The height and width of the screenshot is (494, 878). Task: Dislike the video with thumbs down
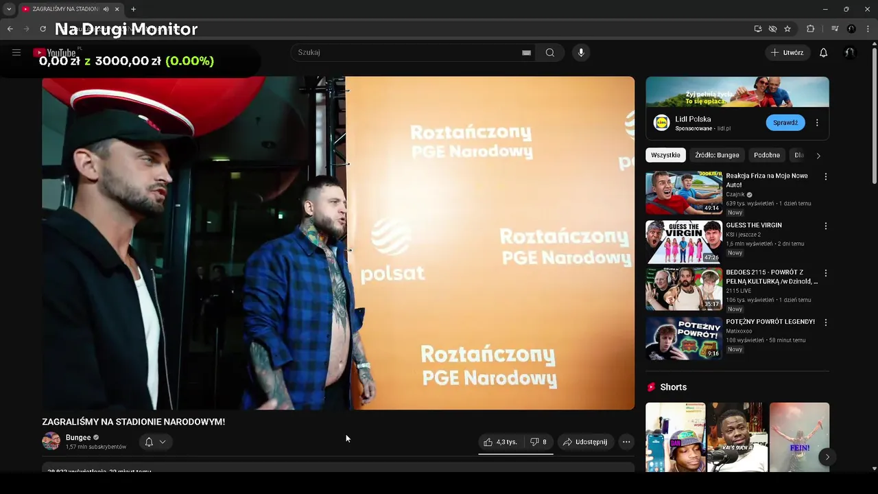[538, 442]
